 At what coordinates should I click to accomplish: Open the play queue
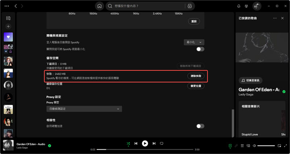(x=242, y=146)
